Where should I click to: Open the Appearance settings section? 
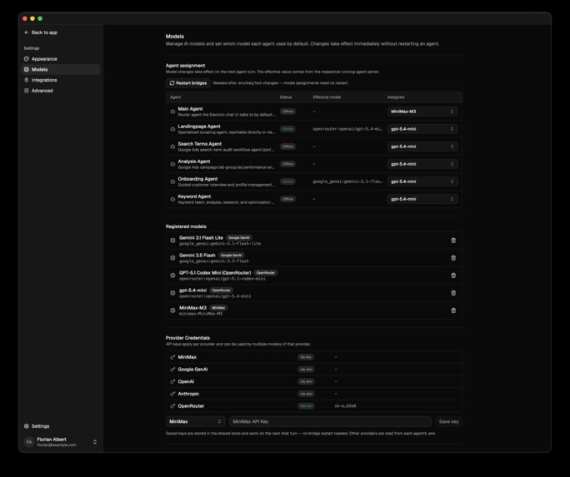(x=61, y=59)
